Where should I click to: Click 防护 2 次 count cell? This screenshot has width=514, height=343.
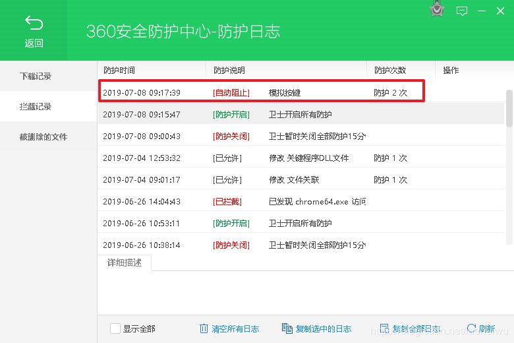(390, 93)
